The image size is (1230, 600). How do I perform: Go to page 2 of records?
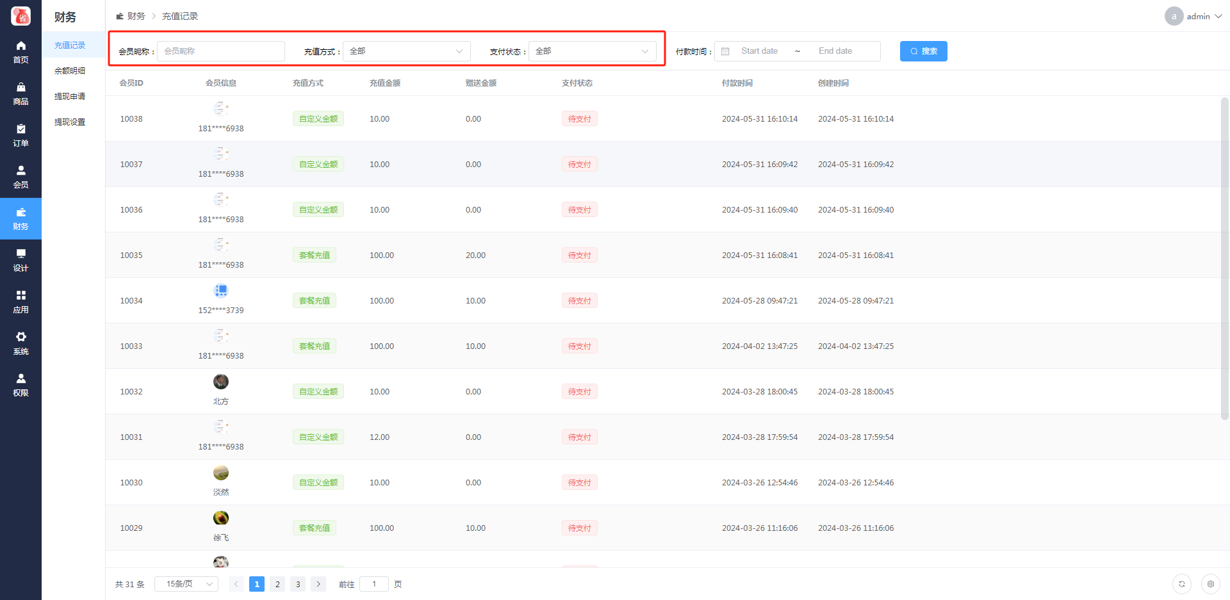pos(277,584)
